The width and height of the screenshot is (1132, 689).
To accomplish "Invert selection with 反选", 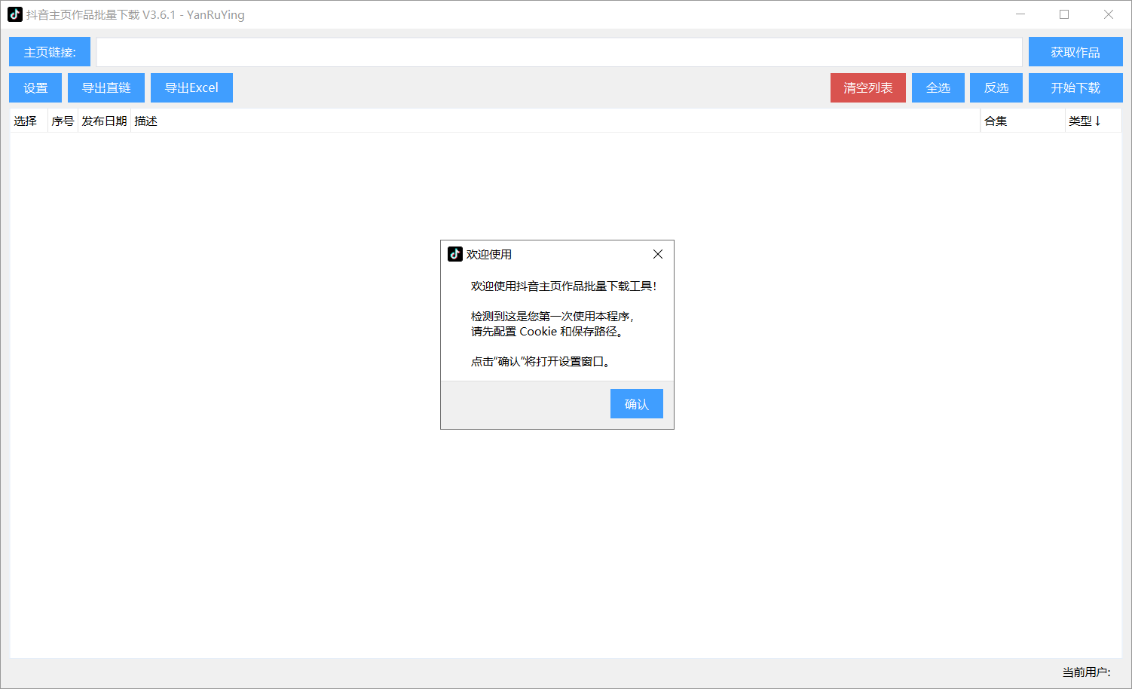I will [x=996, y=87].
